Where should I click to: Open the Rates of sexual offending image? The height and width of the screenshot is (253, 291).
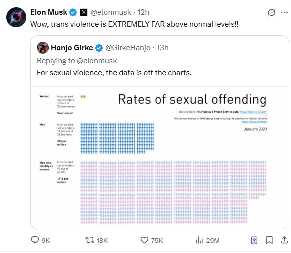tap(160, 157)
